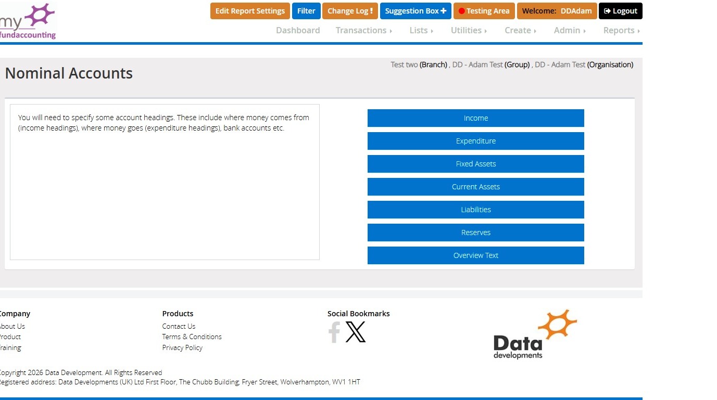
Task: Click the Company footer heading
Action: (14, 314)
